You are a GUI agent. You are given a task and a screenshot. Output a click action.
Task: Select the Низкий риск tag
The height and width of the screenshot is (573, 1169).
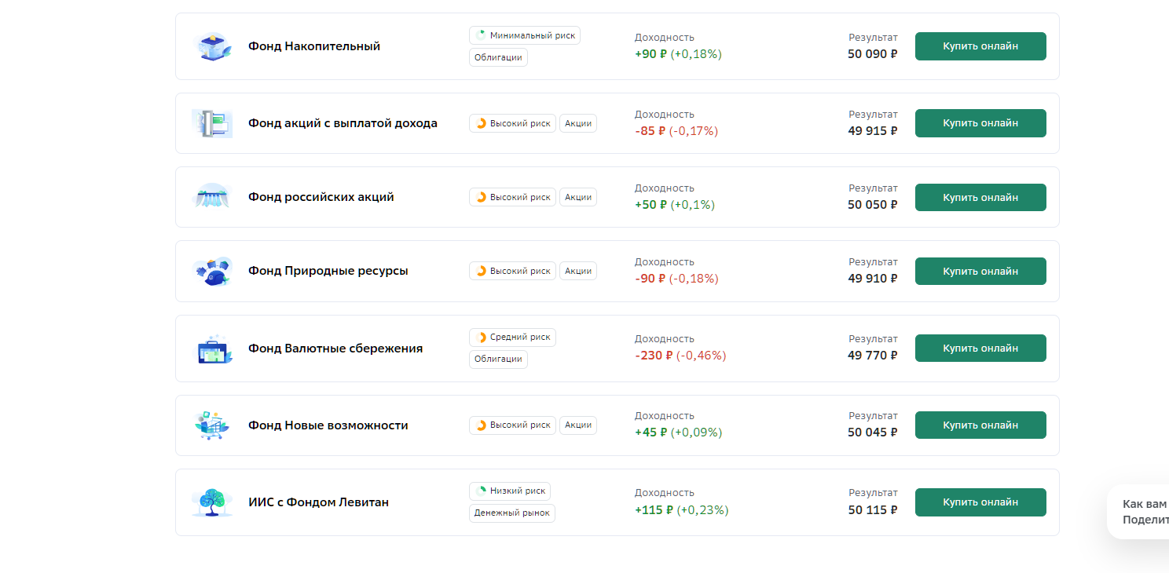pyautogui.click(x=510, y=491)
